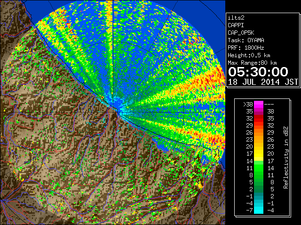Click the "-7" legend value
301x225 pixels.
click(249, 210)
